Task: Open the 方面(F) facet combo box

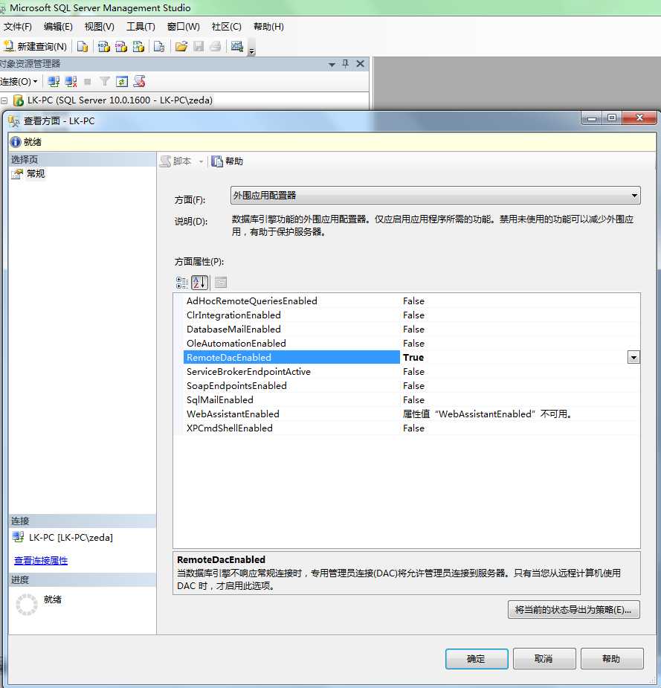Action: [435, 196]
